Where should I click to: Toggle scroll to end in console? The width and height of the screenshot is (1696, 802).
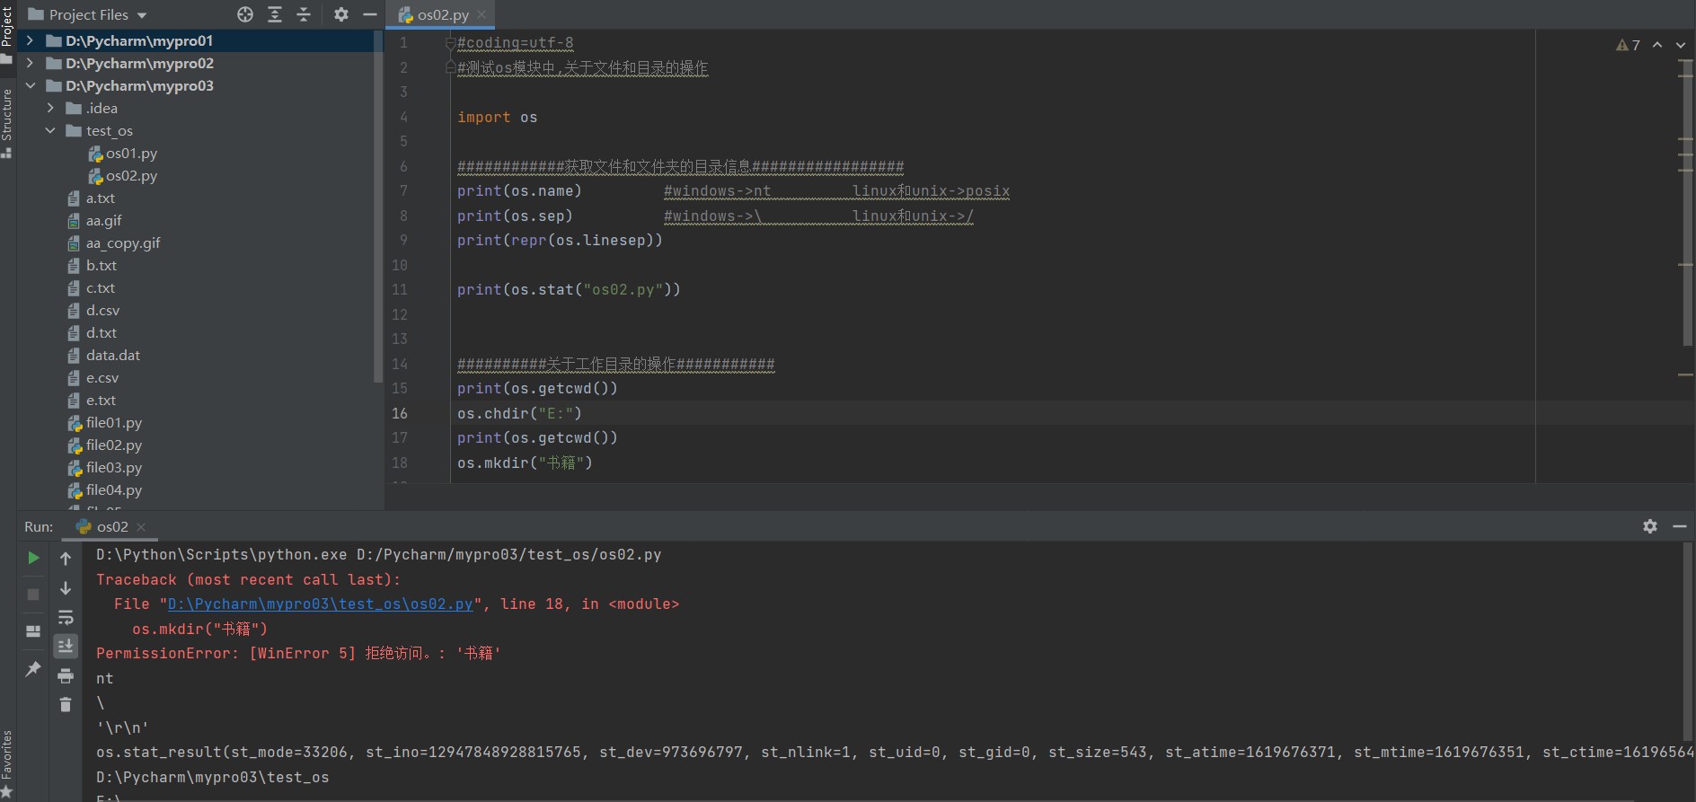[66, 646]
